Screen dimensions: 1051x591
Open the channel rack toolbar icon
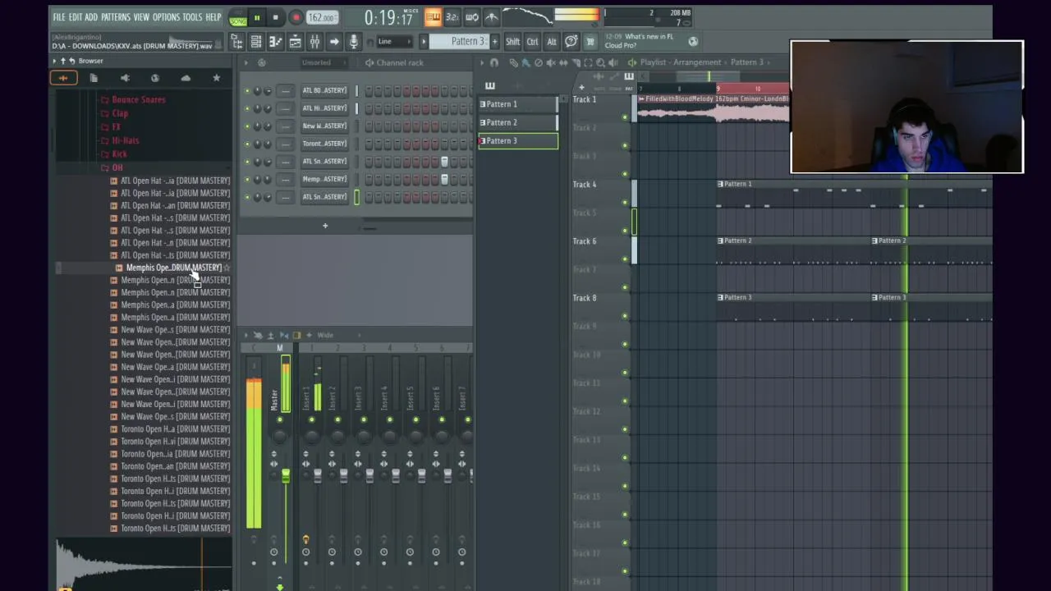tap(256, 42)
